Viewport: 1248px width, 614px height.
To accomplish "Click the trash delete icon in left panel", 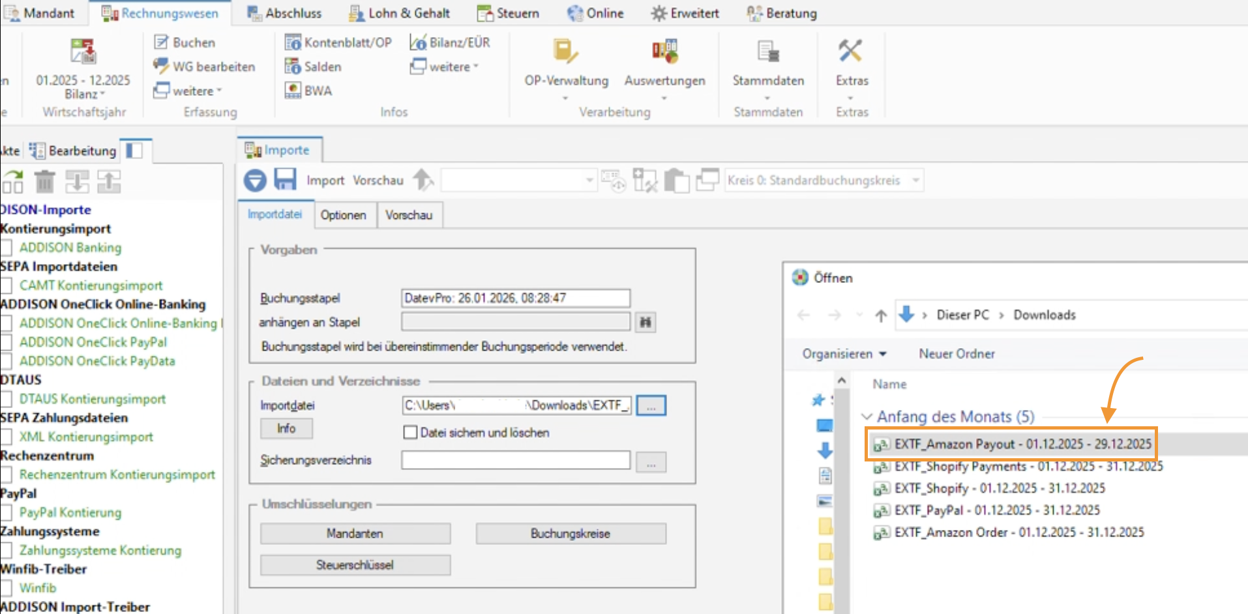I will [44, 182].
